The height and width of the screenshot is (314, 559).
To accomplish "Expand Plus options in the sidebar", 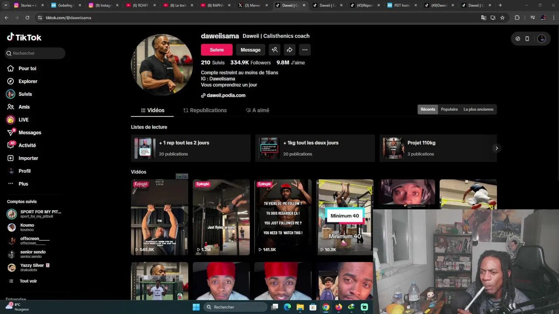I will [23, 184].
